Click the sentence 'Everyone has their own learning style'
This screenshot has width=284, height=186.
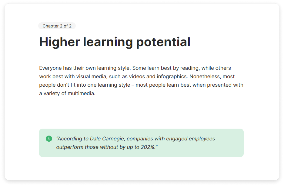click(85, 68)
